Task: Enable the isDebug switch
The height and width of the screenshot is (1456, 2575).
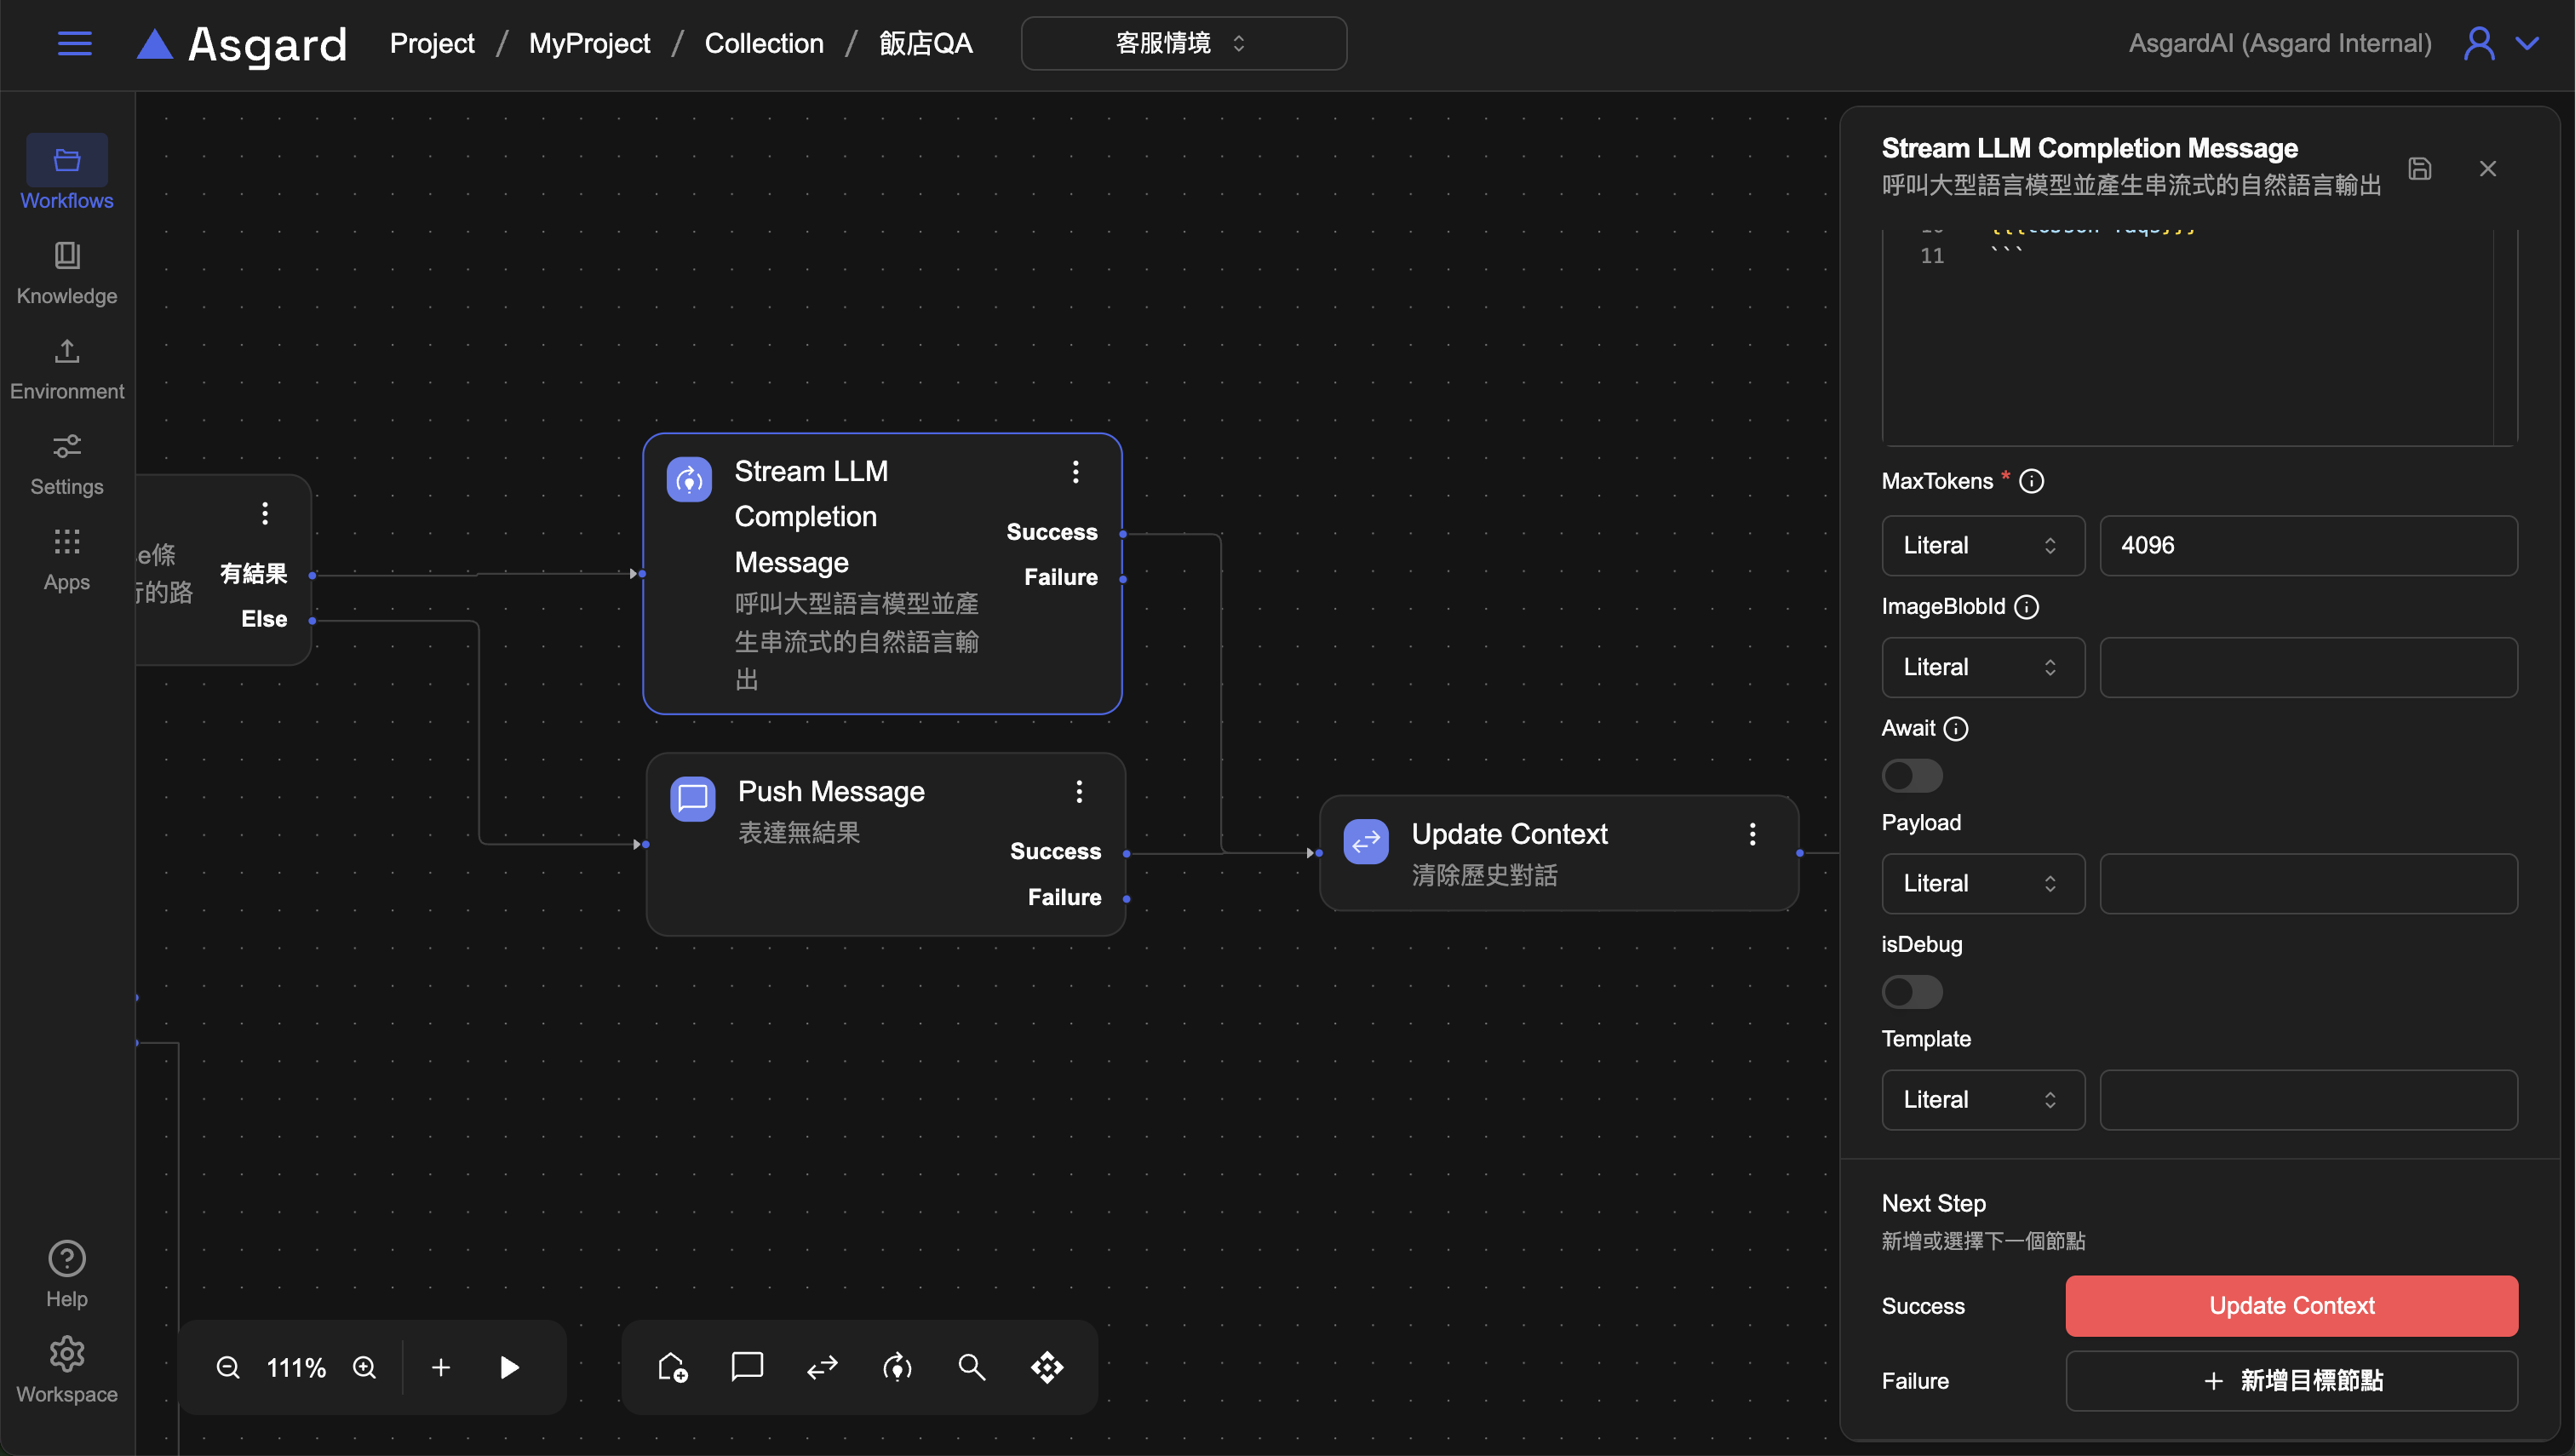Action: coord(1911,992)
